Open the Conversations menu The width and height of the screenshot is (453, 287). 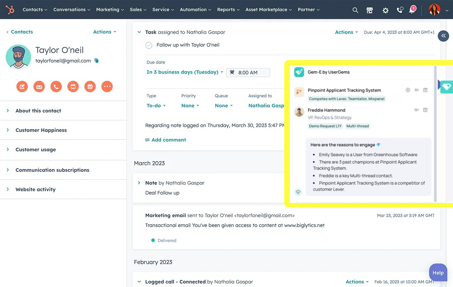(72, 10)
